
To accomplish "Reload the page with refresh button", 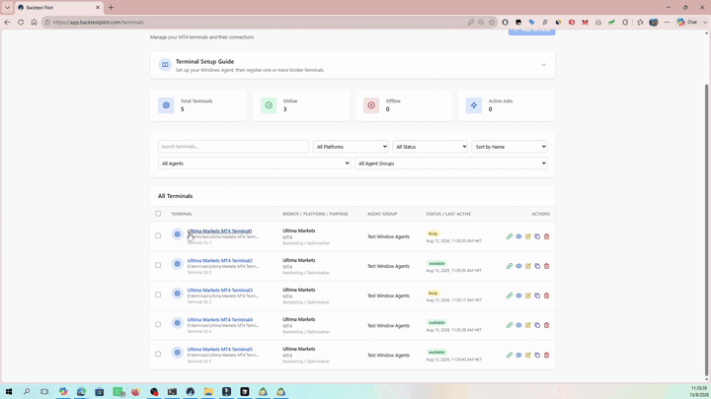I will click(x=21, y=22).
